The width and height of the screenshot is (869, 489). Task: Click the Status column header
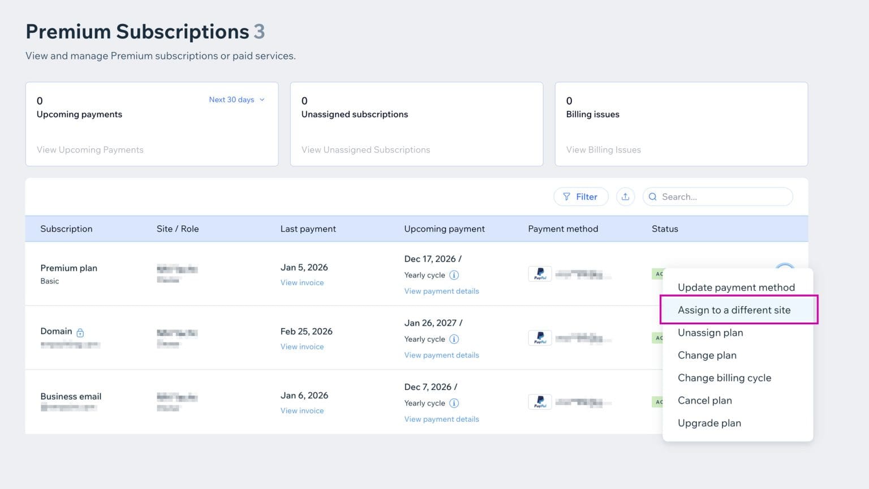[x=665, y=229]
